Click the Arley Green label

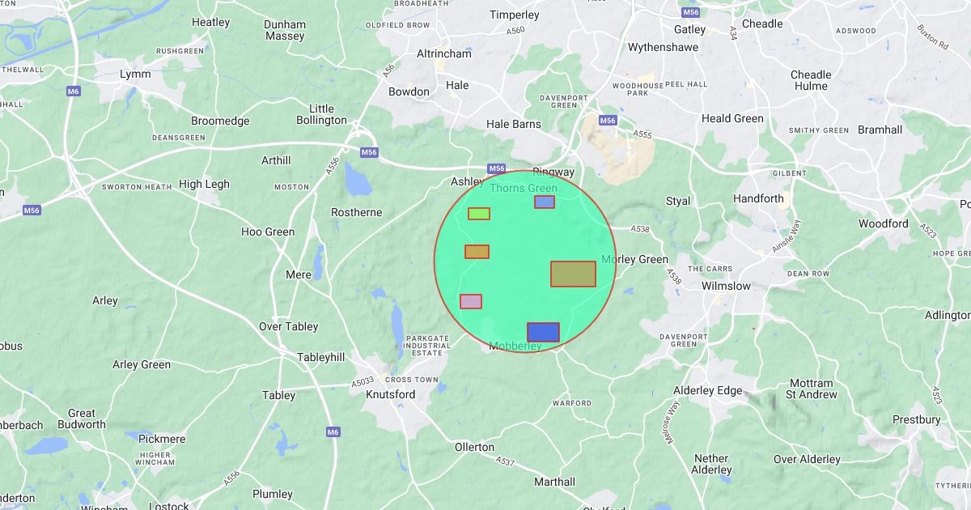pos(142,364)
